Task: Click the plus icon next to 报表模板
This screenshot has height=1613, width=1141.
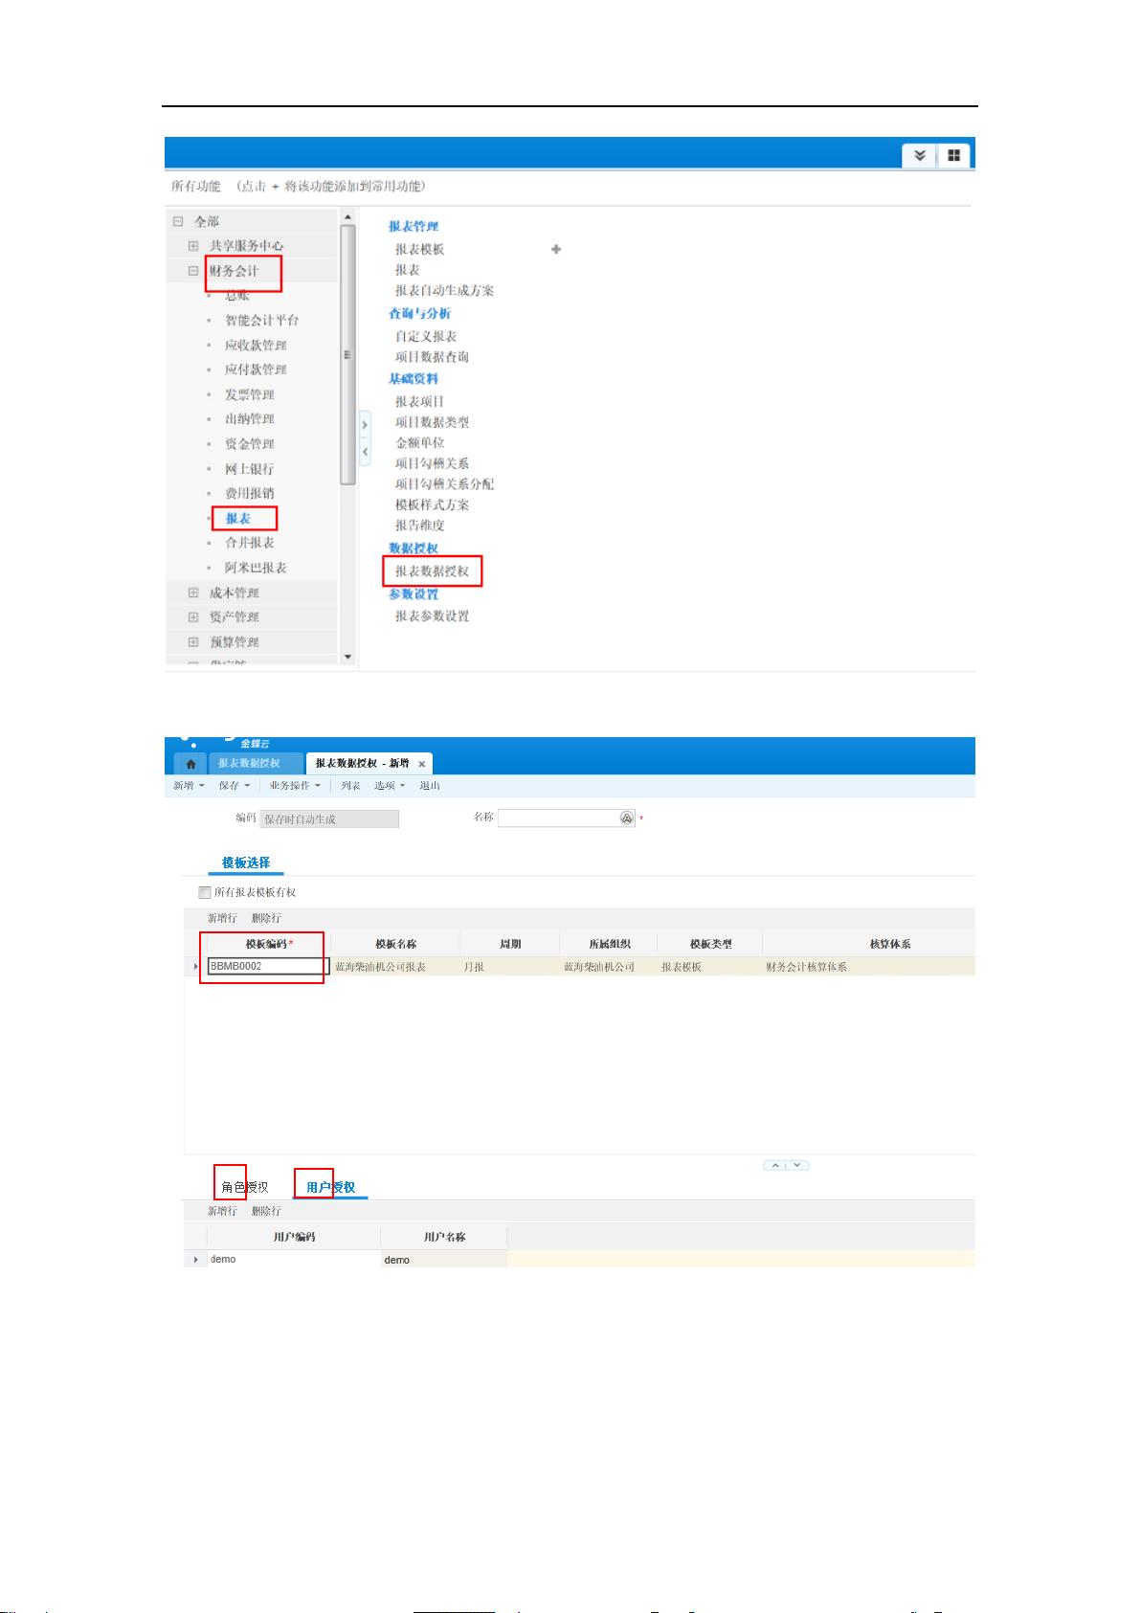Action: click(556, 249)
